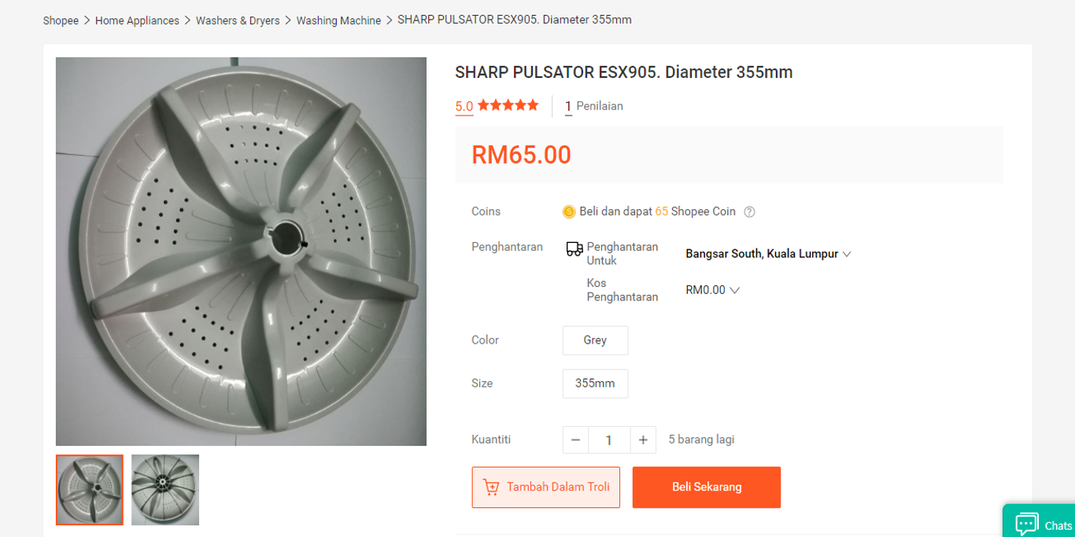
Task: Open the Chats speech bubble icon
Action: point(1027,524)
